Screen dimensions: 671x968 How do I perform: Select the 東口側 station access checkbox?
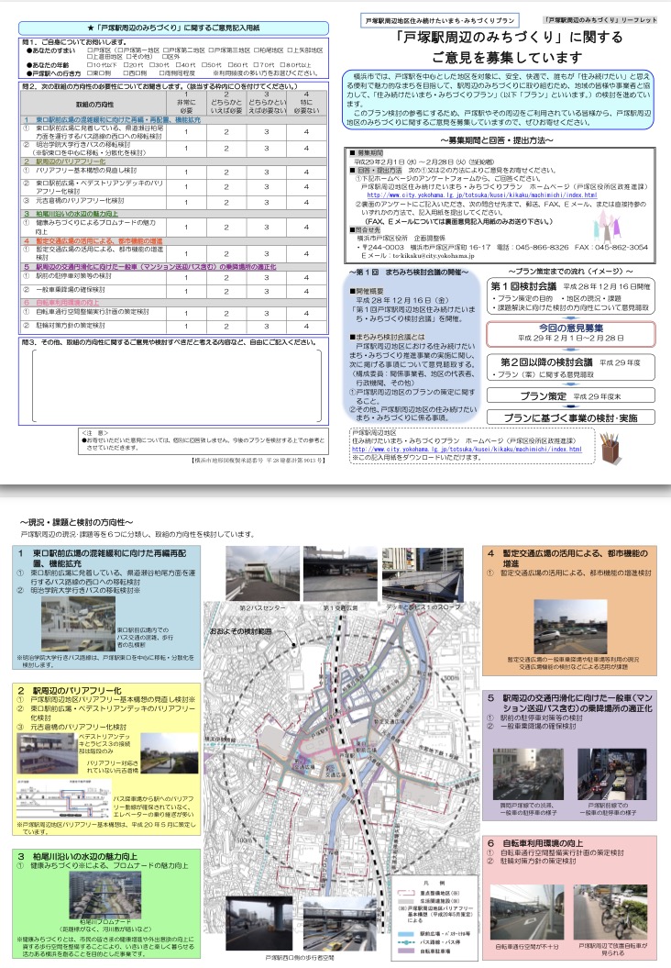(x=89, y=72)
